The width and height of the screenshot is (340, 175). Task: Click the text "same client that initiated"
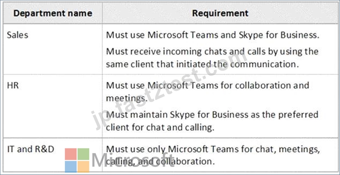point(159,65)
